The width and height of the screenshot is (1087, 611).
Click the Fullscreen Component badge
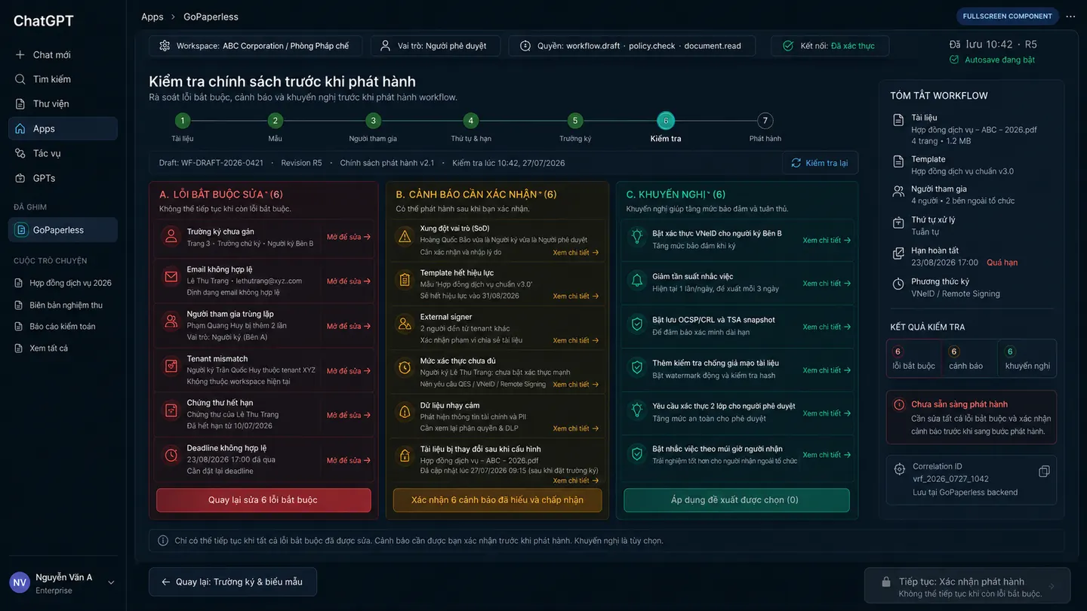(1007, 16)
